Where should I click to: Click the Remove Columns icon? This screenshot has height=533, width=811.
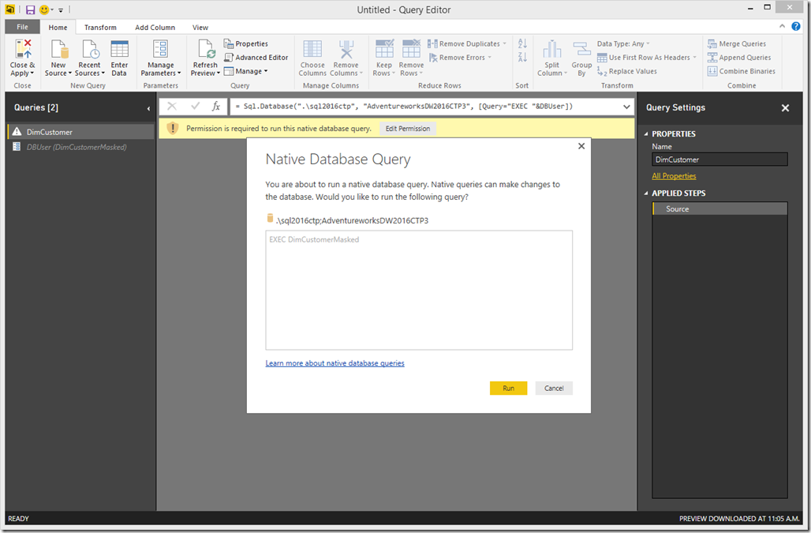(x=346, y=49)
